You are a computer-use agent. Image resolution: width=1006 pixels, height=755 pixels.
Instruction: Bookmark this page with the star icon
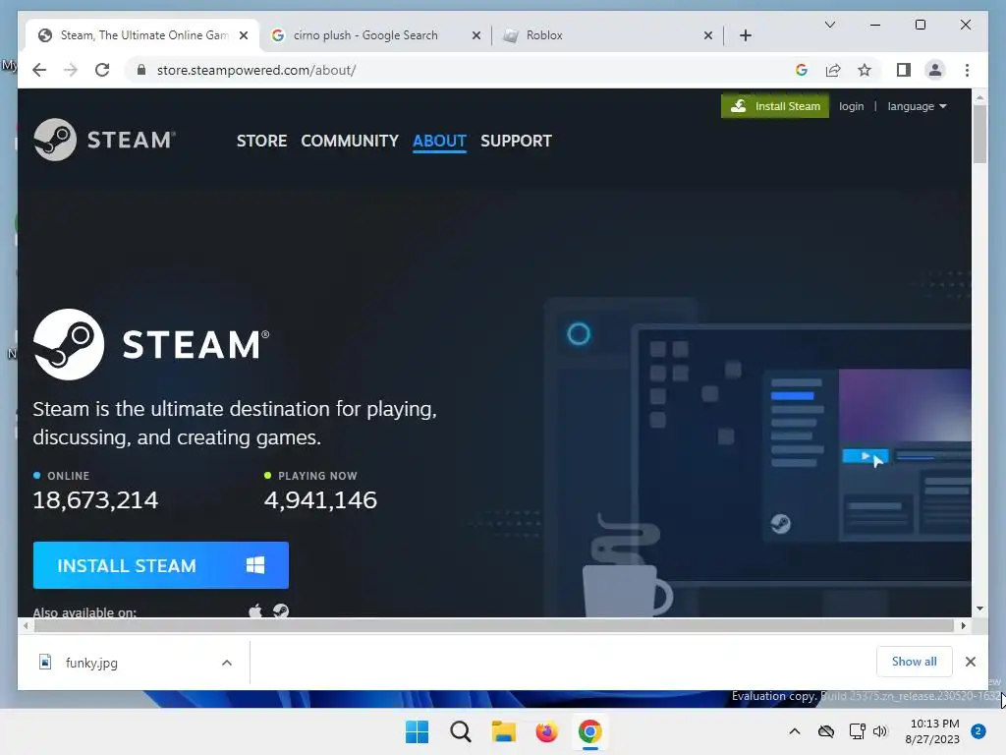865,70
